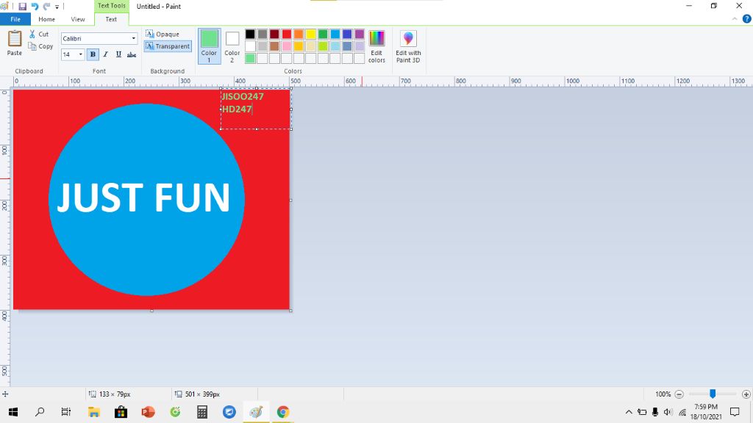Open the volume control in tray
The width and height of the screenshot is (753, 423).
[x=668, y=412]
